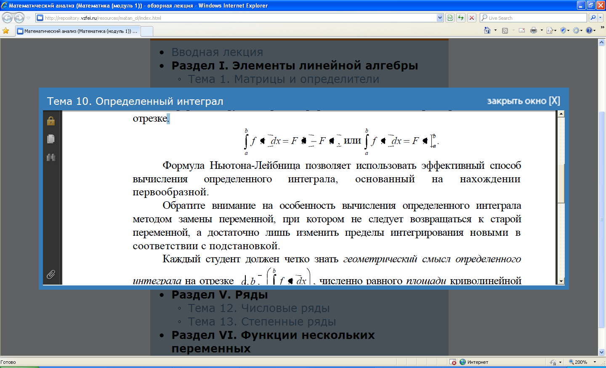Click the Home toolbar icon

[x=487, y=30]
